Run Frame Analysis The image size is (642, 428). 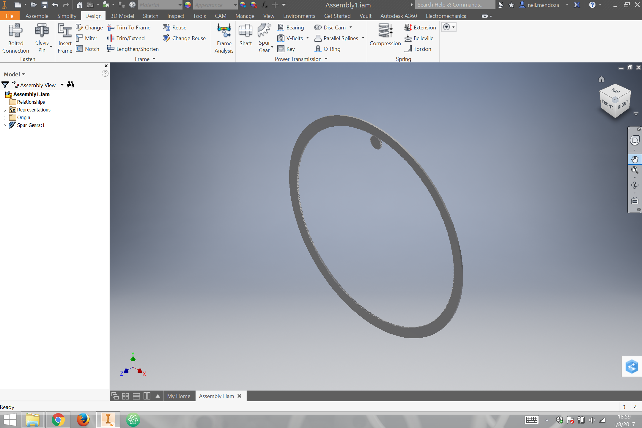point(224,38)
